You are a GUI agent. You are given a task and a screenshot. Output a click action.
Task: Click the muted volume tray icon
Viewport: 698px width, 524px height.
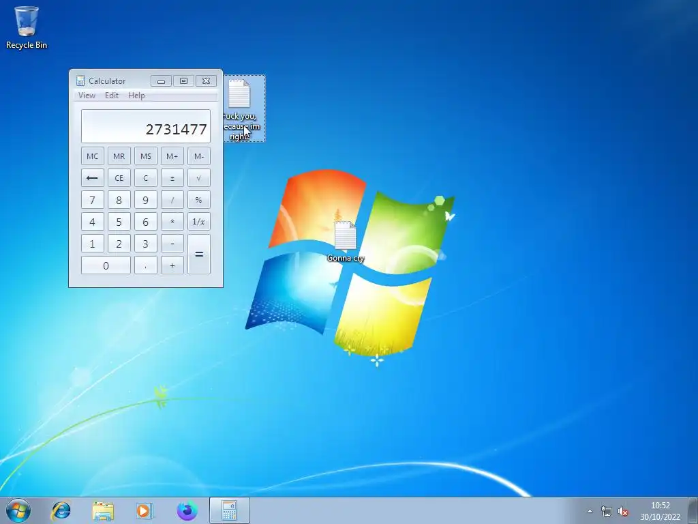pos(623,511)
